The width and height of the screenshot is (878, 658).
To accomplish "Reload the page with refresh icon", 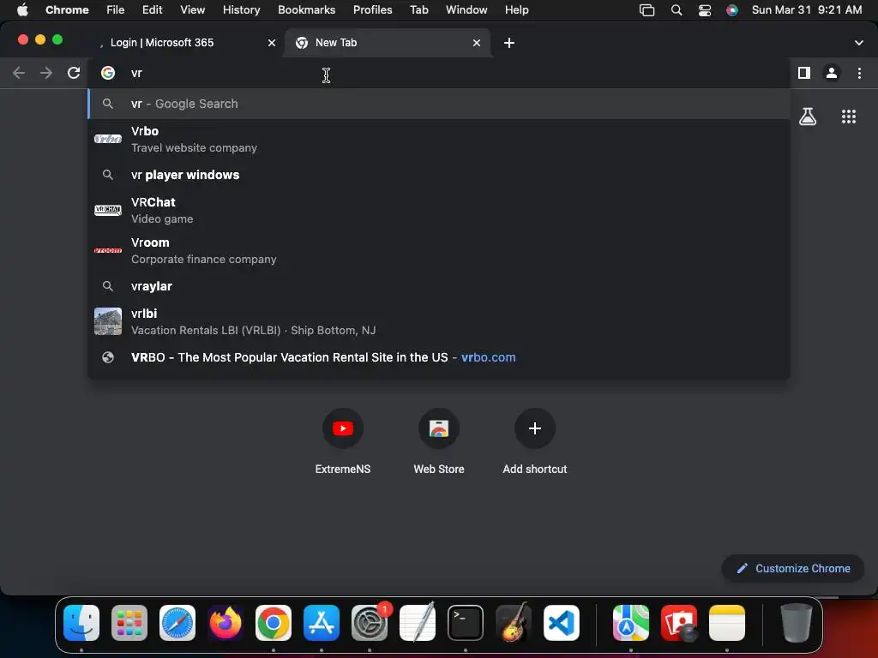I will tap(74, 73).
